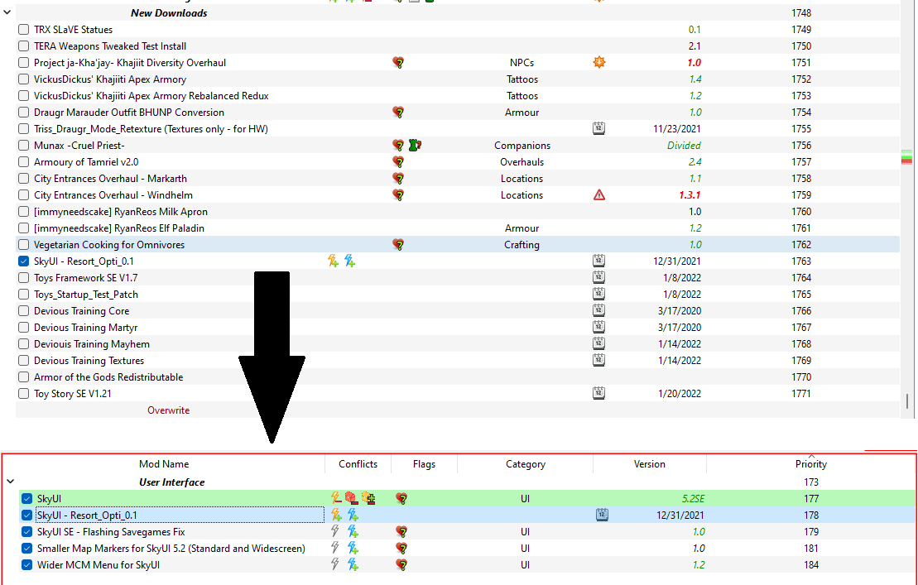Click the flag icon on Armoury of Tamriel v2.0 row
Image resolution: width=918 pixels, height=585 pixels.
[x=398, y=162]
